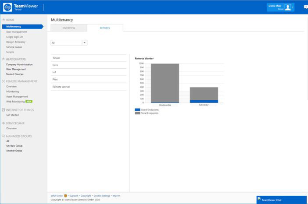Image resolution: width=308 pixels, height=204 pixels.
Task: Click the What's new gift icon in footer
Action: pyautogui.click(x=65, y=196)
